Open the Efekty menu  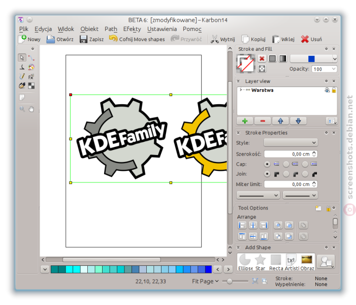(x=132, y=29)
